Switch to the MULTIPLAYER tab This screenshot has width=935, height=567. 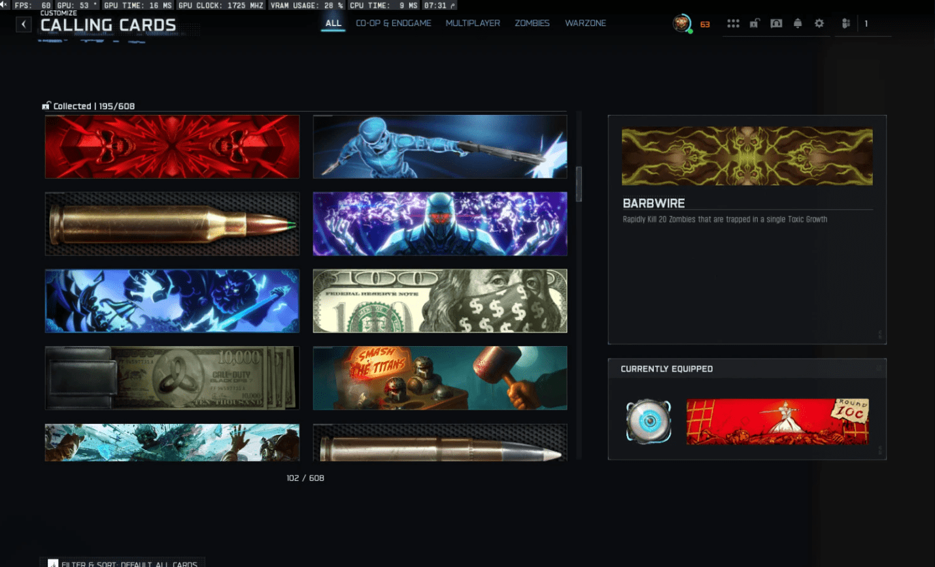coord(472,23)
